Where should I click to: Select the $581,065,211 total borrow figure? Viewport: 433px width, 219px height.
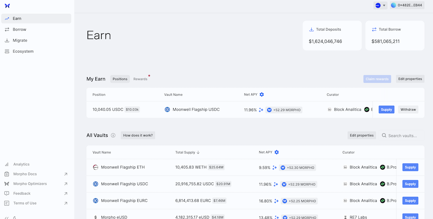(385, 41)
